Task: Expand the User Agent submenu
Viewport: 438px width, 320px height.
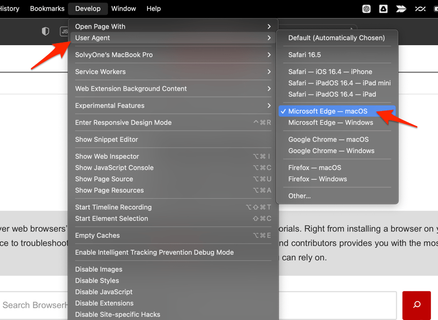Action: click(173, 37)
